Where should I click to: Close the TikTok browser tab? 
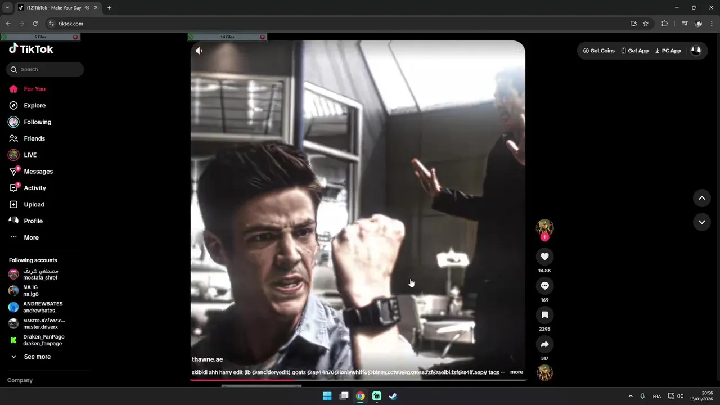[x=96, y=8]
